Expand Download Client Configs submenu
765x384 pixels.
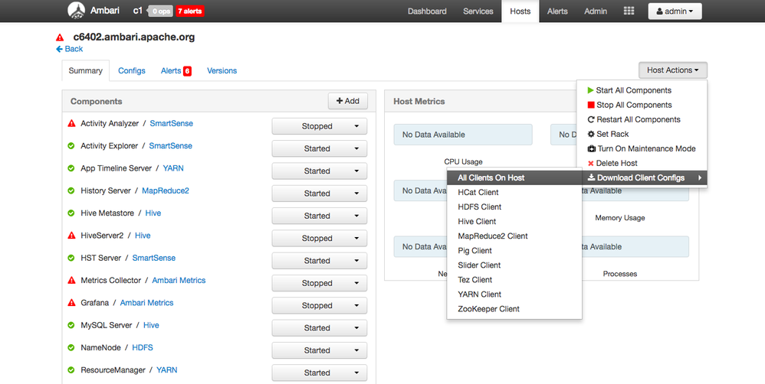(642, 178)
